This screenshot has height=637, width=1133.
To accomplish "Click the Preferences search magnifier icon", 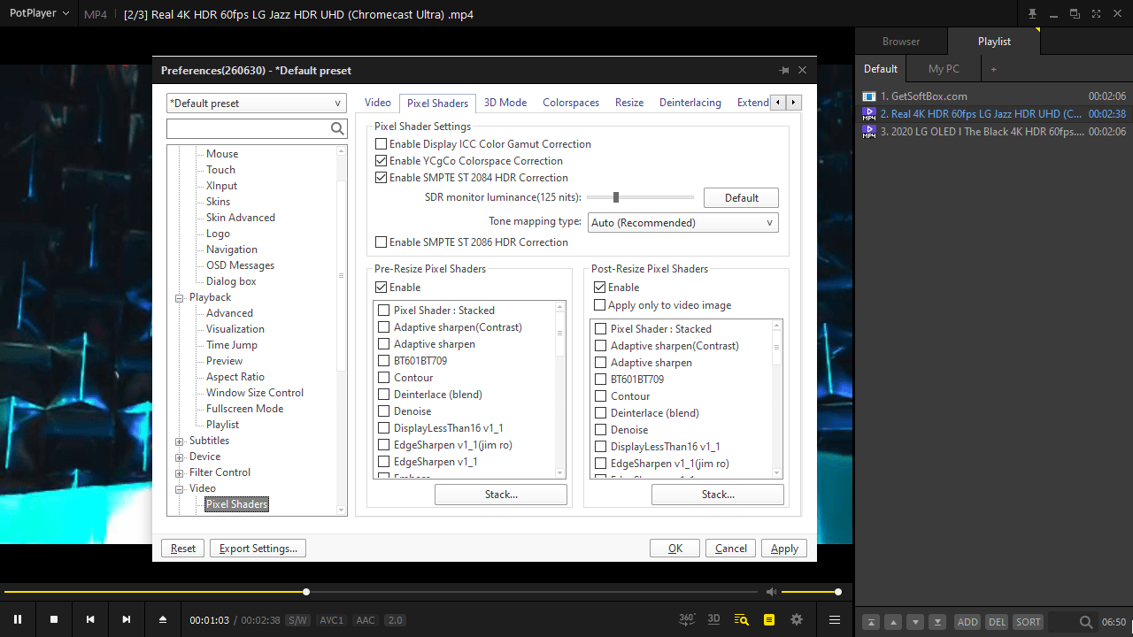I will [337, 129].
